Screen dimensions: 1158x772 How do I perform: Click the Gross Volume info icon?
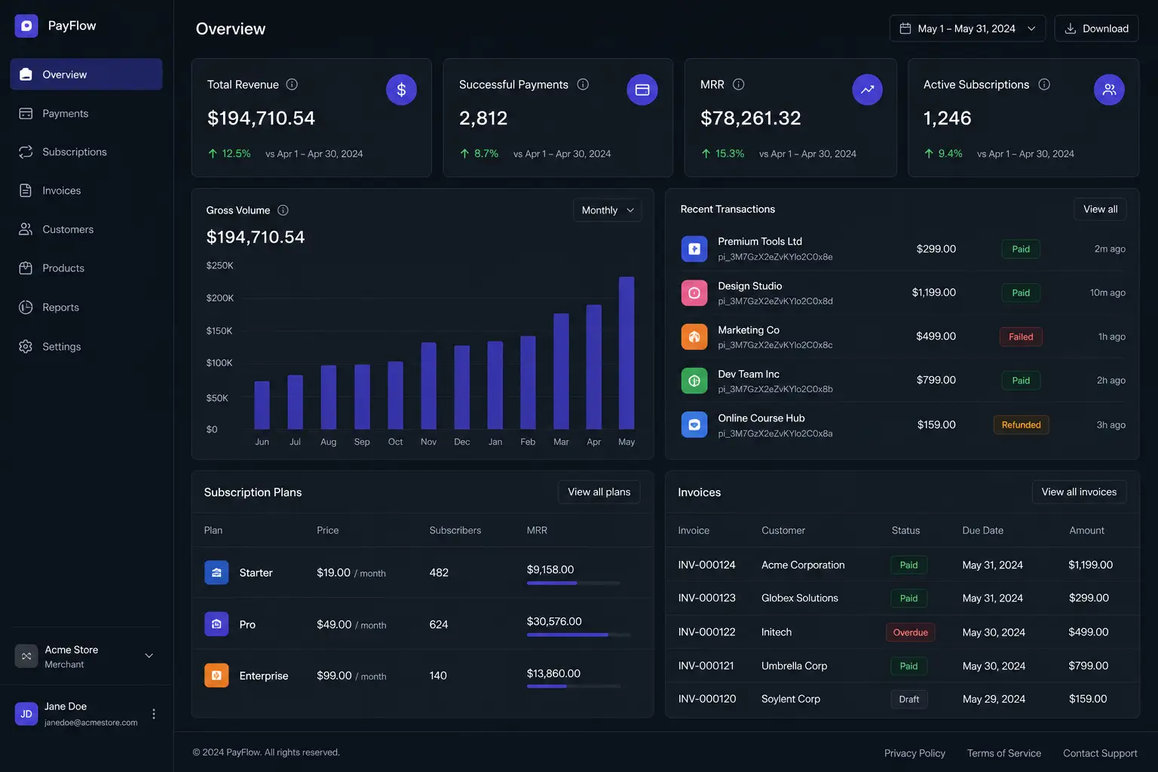click(283, 210)
